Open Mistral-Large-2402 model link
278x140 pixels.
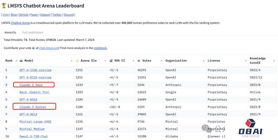pos(36,122)
